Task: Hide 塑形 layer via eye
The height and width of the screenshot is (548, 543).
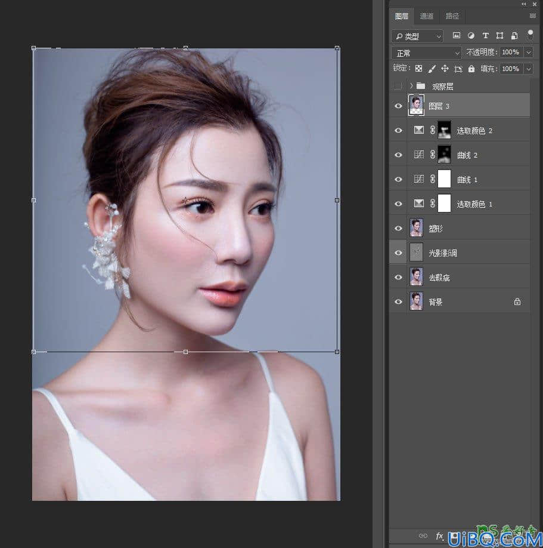Action: [x=398, y=228]
